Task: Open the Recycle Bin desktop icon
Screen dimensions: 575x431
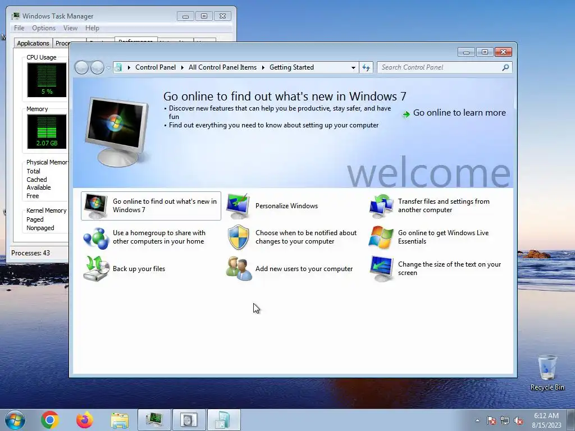Action: tap(547, 372)
